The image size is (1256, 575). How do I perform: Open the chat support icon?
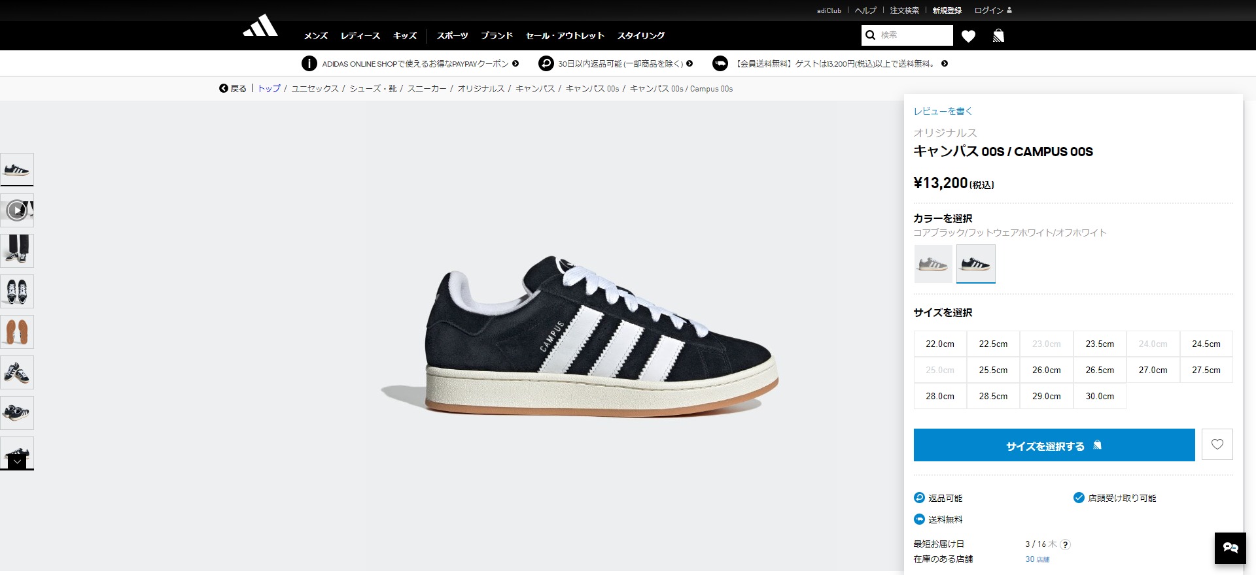coord(1230,548)
